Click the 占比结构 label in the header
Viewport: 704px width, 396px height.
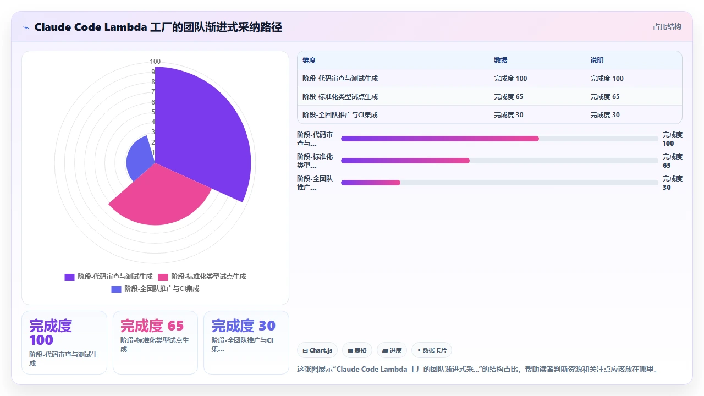click(x=667, y=26)
